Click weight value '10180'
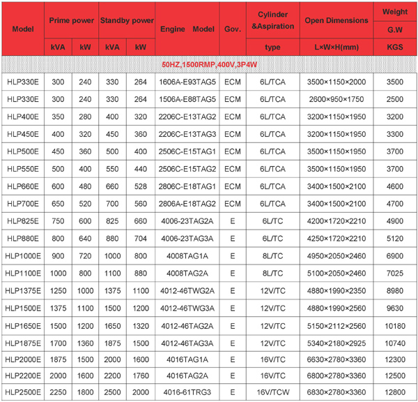The width and height of the screenshot is (418, 402). [395, 326]
